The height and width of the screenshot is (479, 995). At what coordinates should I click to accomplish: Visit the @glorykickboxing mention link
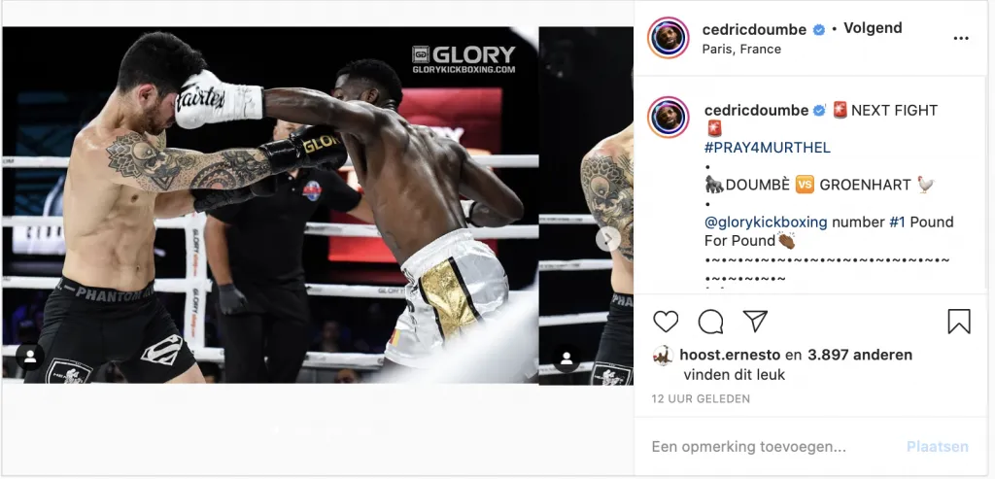point(766,222)
